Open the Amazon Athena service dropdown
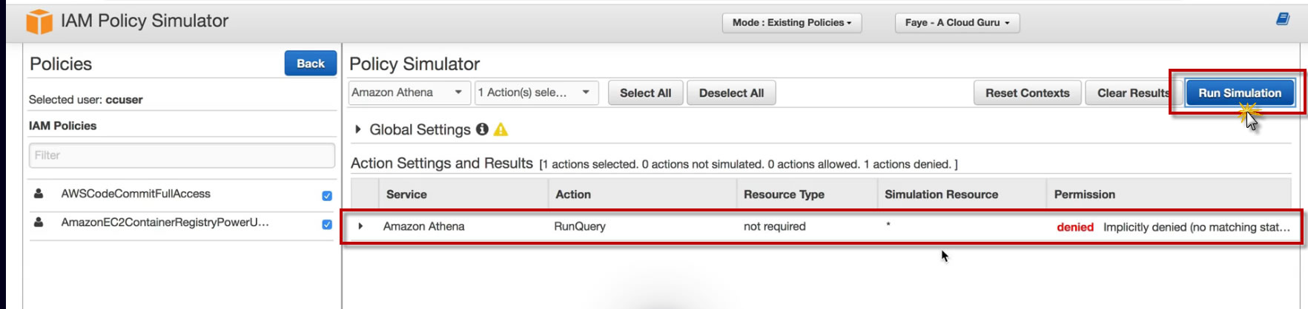Screen dimensions: 1308x309 tap(408, 92)
